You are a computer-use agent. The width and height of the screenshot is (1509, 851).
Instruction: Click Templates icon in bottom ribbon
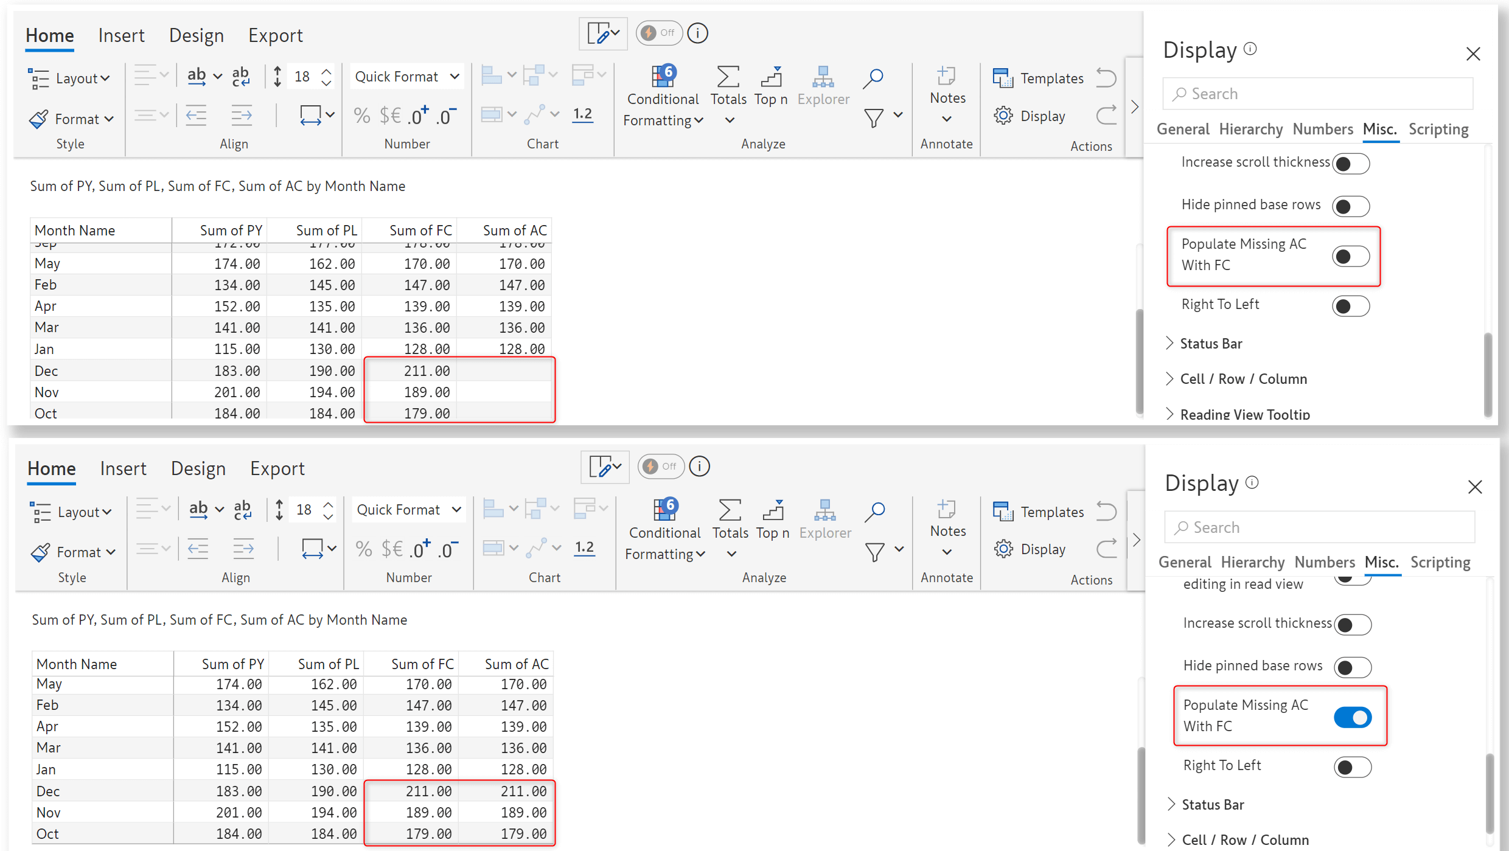tap(1003, 512)
